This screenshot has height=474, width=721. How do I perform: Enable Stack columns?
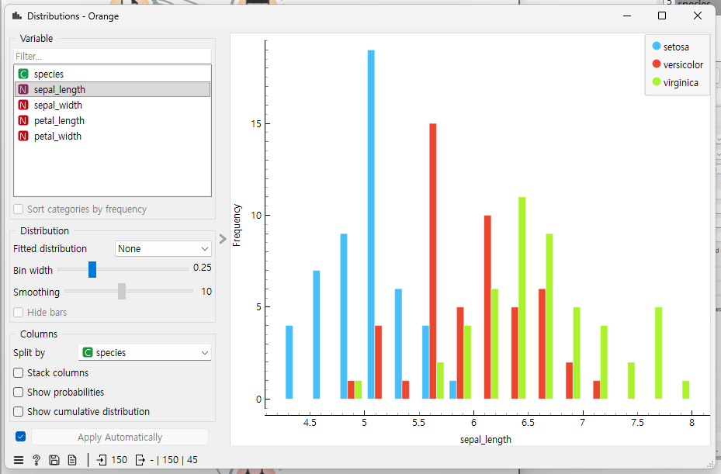pyautogui.click(x=19, y=373)
